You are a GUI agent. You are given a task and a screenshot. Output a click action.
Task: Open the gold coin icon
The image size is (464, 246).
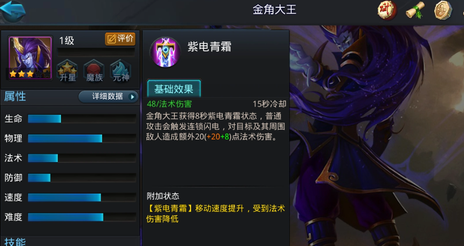[x=443, y=10]
